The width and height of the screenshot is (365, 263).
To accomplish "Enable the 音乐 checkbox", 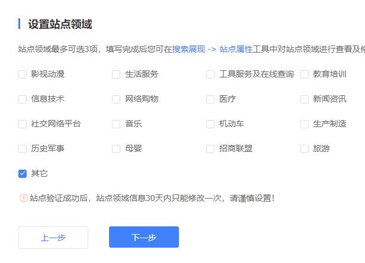I will [116, 124].
